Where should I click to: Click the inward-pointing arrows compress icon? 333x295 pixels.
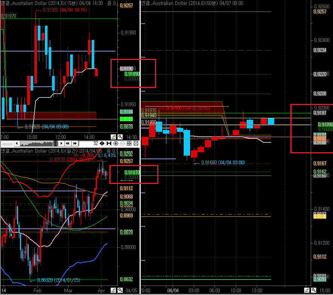109,144
